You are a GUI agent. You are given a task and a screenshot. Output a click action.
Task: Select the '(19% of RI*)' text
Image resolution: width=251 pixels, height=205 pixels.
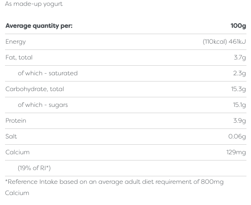point(34,168)
